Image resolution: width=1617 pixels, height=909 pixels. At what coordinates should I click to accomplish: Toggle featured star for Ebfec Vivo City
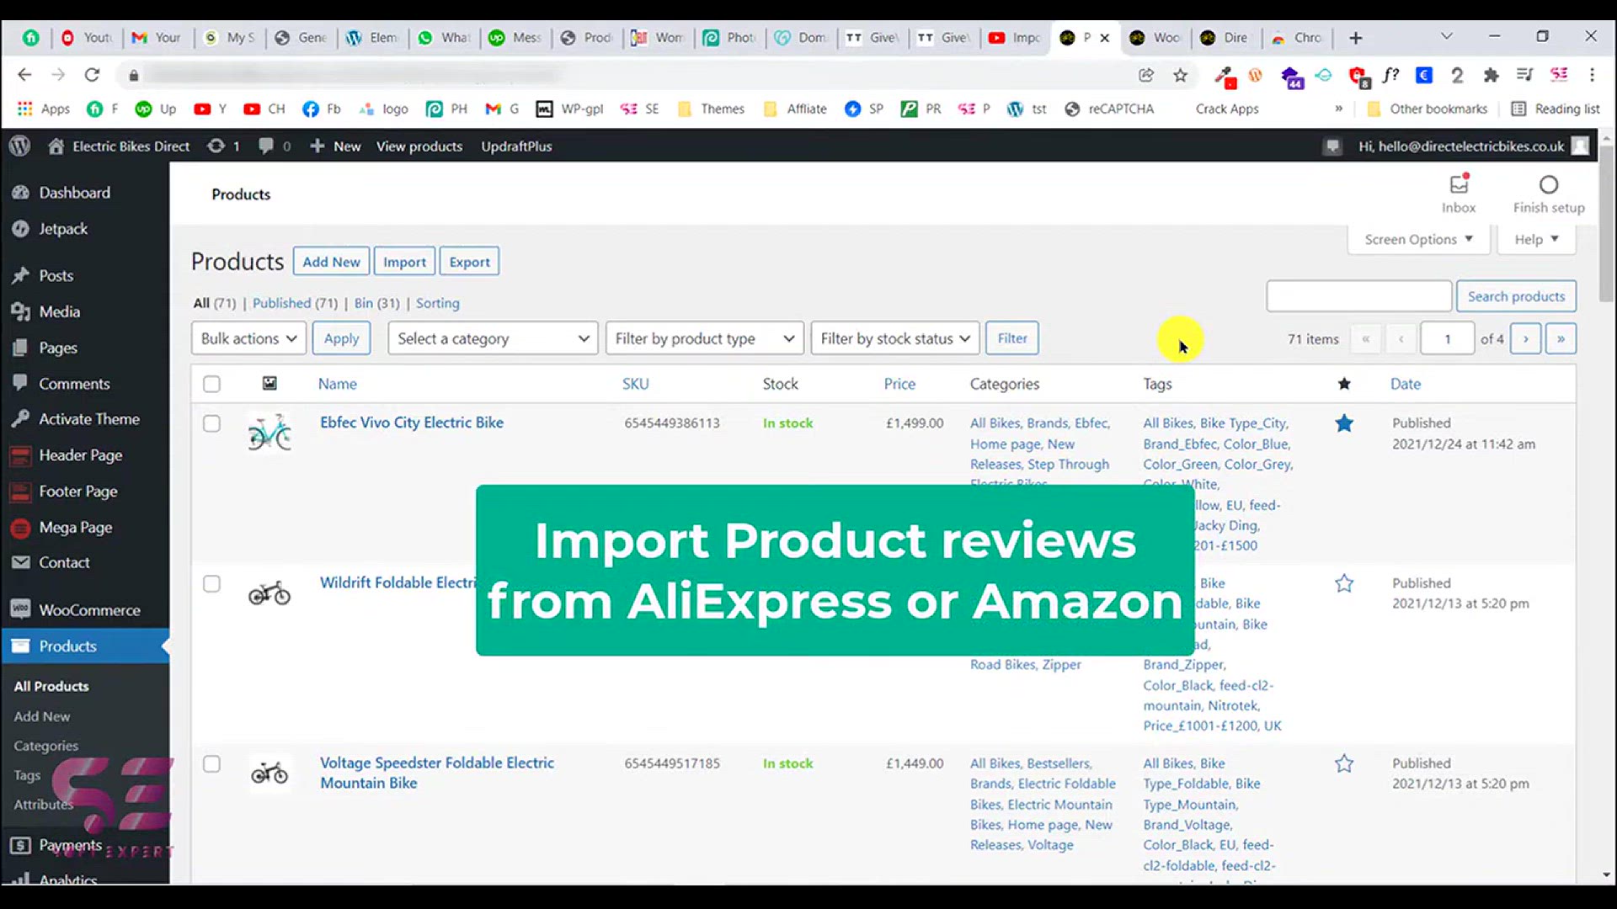pos(1344,423)
